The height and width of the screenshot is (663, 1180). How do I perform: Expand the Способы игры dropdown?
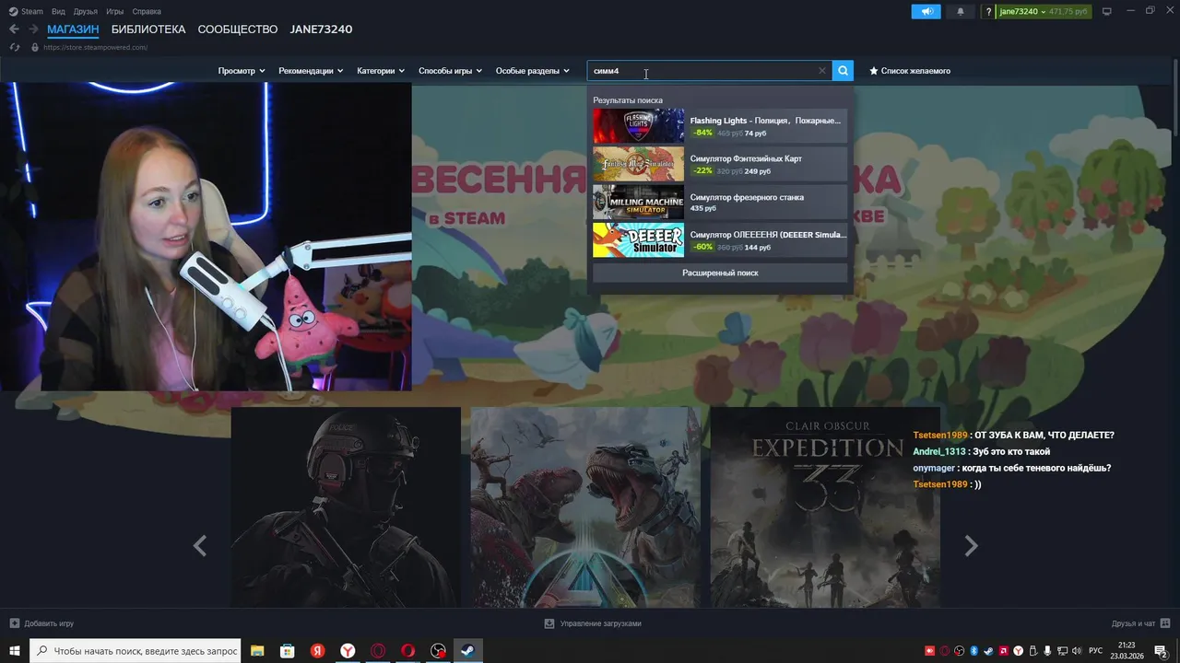coord(450,71)
